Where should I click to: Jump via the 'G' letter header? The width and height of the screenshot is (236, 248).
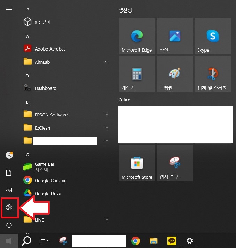(27, 155)
